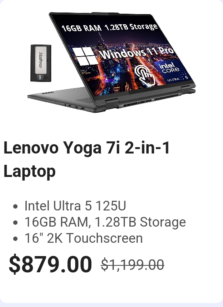Click the webcam notch atop laptop screen
The image size is (223, 307).
click(x=105, y=13)
